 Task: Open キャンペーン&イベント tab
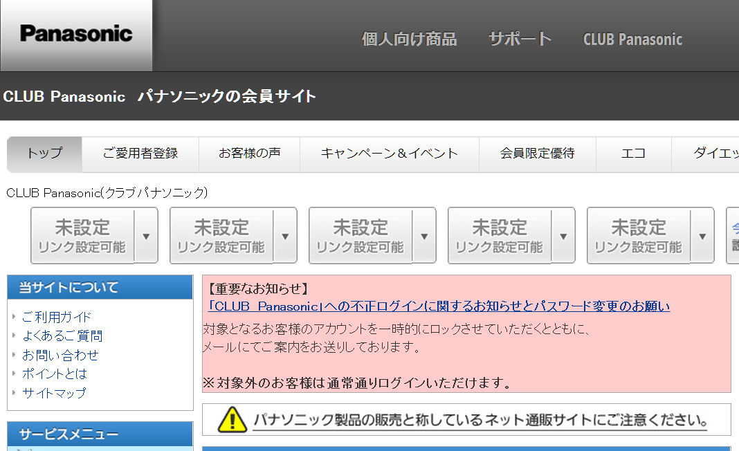click(390, 154)
